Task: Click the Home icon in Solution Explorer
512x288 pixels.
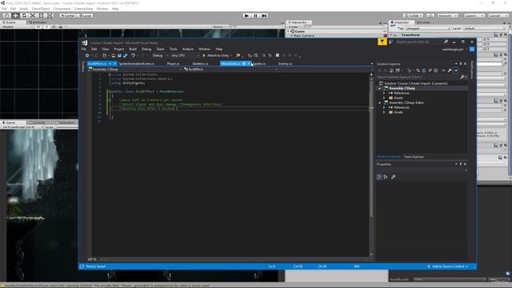Action: [x=391, y=70]
